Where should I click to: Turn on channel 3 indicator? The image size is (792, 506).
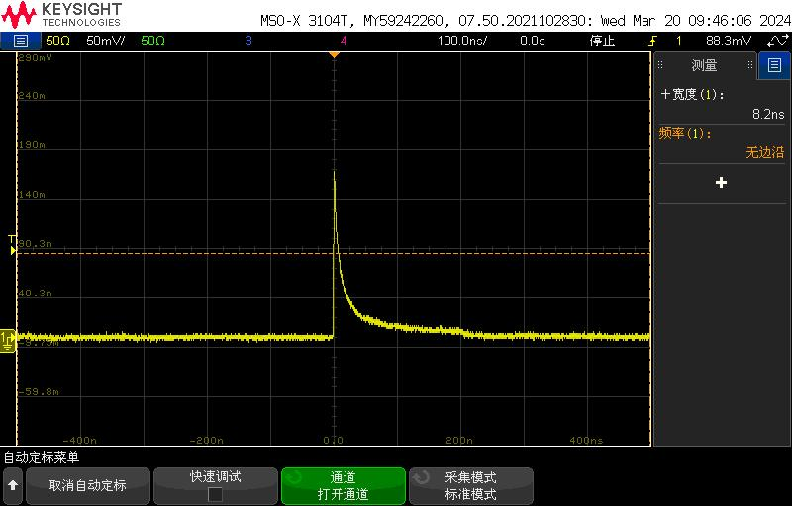(x=248, y=41)
